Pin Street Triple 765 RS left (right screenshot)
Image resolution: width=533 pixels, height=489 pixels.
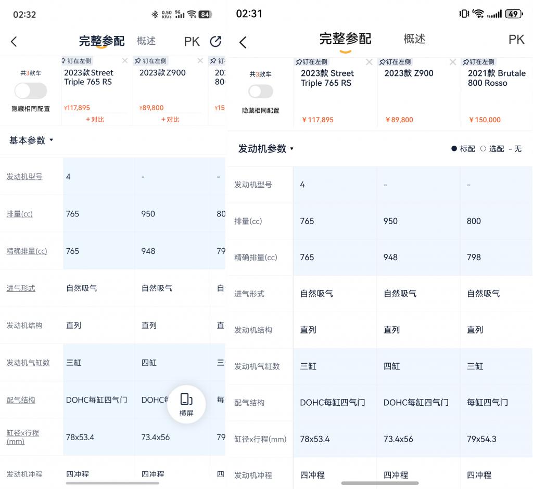pyautogui.click(x=311, y=62)
